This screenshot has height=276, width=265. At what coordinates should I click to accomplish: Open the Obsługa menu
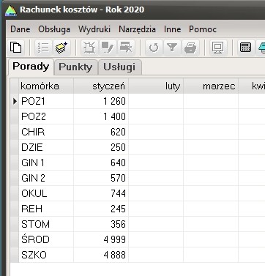(54, 29)
